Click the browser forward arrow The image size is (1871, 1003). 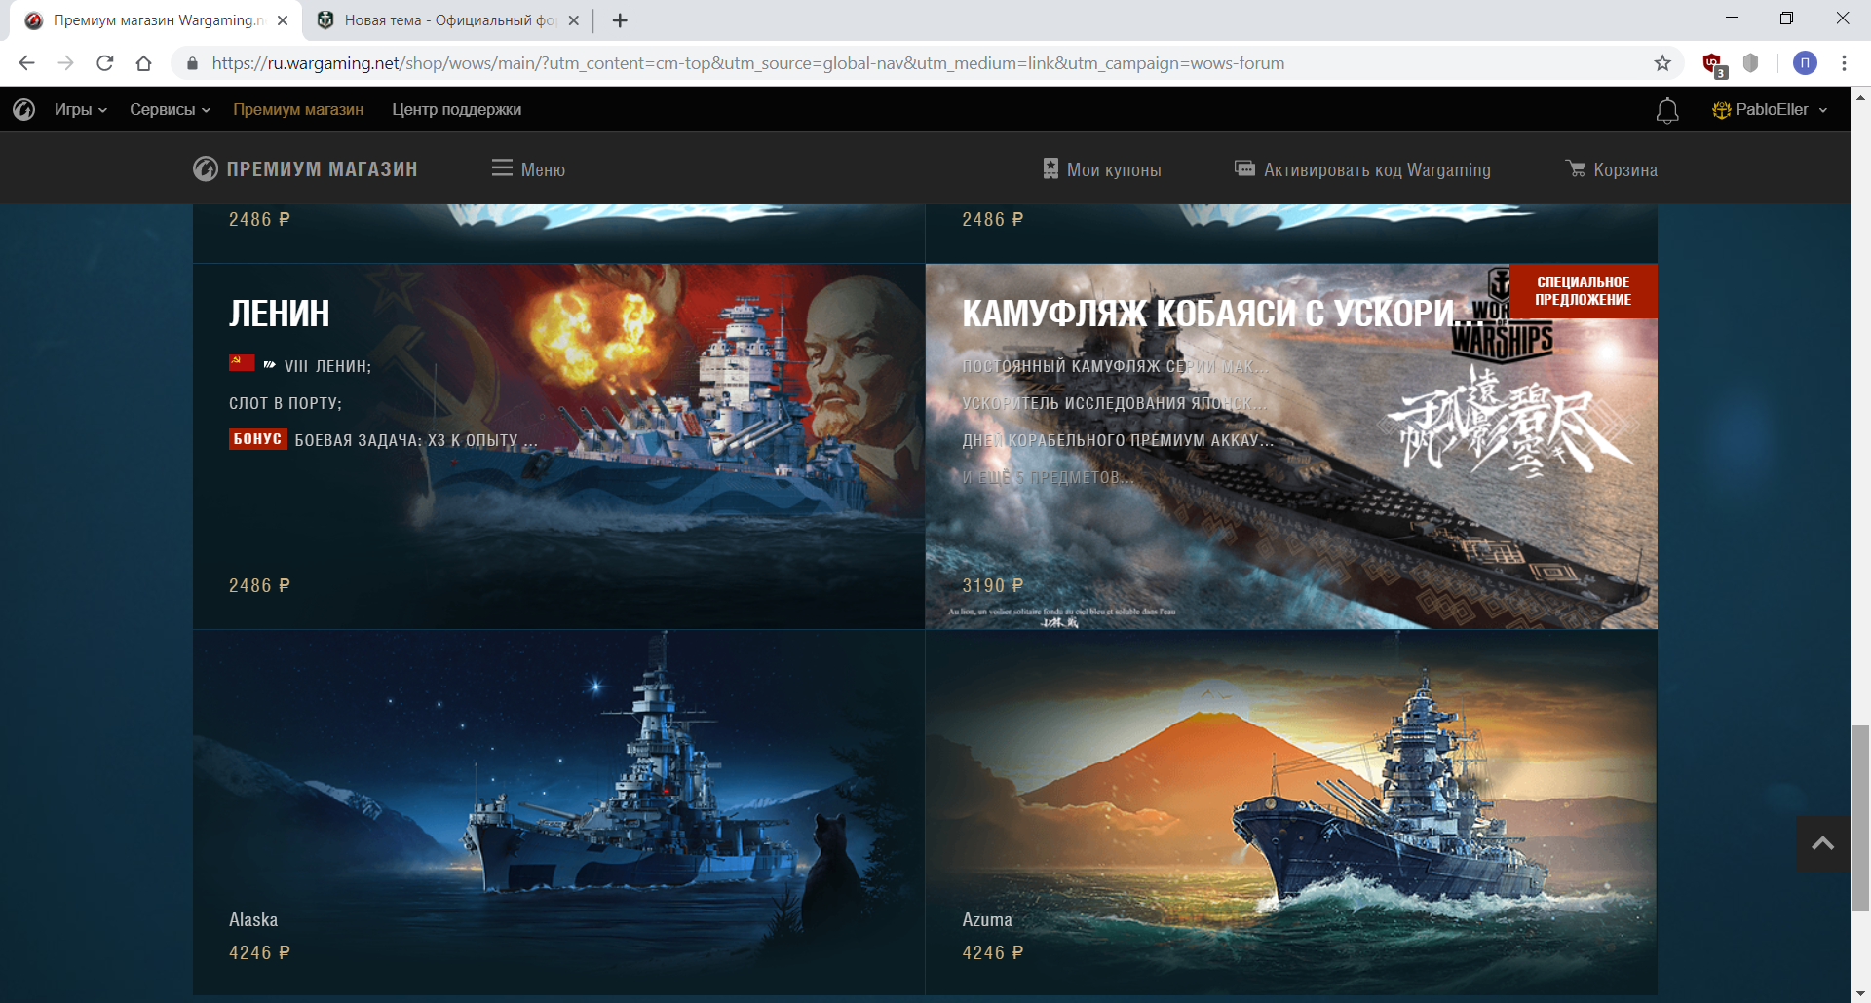coord(65,63)
